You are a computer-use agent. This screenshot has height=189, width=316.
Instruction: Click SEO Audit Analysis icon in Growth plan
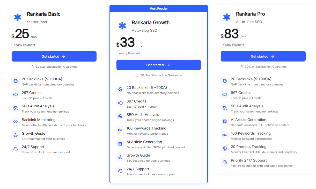(x=120, y=117)
